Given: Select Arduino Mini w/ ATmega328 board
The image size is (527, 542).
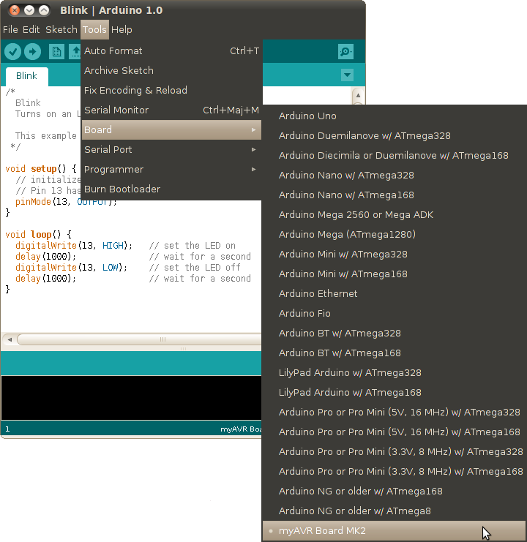Looking at the screenshot, I should tap(395, 254).
